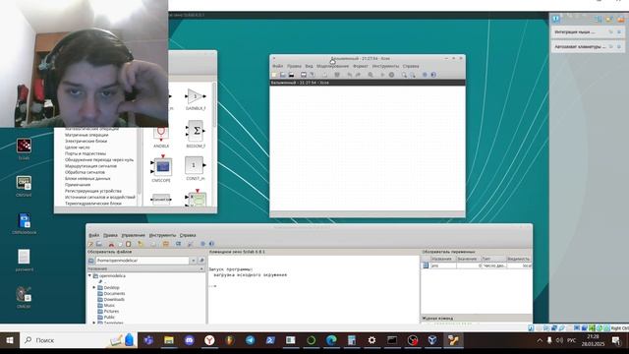Click the Windows taskbar search box
Image resolution: width=629 pixels, height=354 pixels.
(79, 340)
